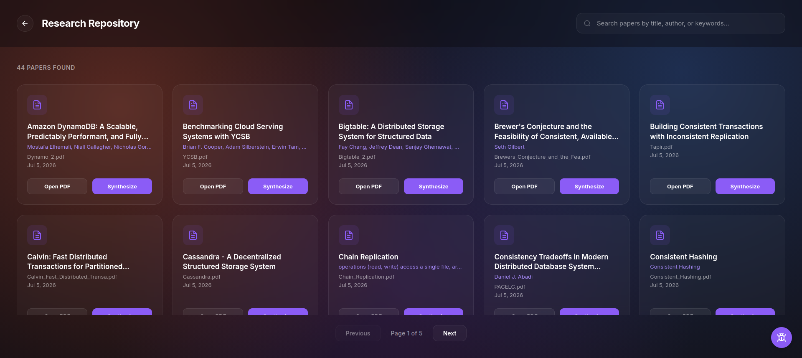The width and height of the screenshot is (802, 358).
Task: Click 'Jul 5, 2026' date under PACELC.pdf
Action: click(x=508, y=295)
